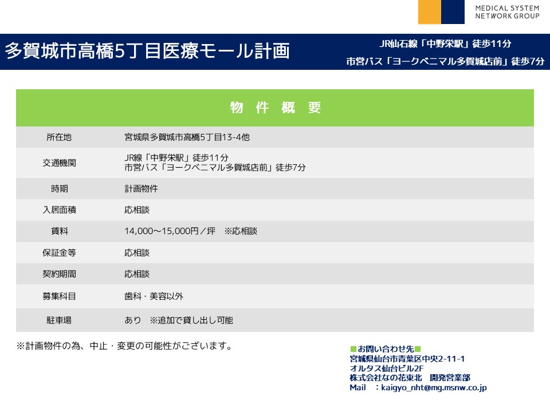Click the 駐車場 row label
The image size is (550, 412).
tap(59, 320)
